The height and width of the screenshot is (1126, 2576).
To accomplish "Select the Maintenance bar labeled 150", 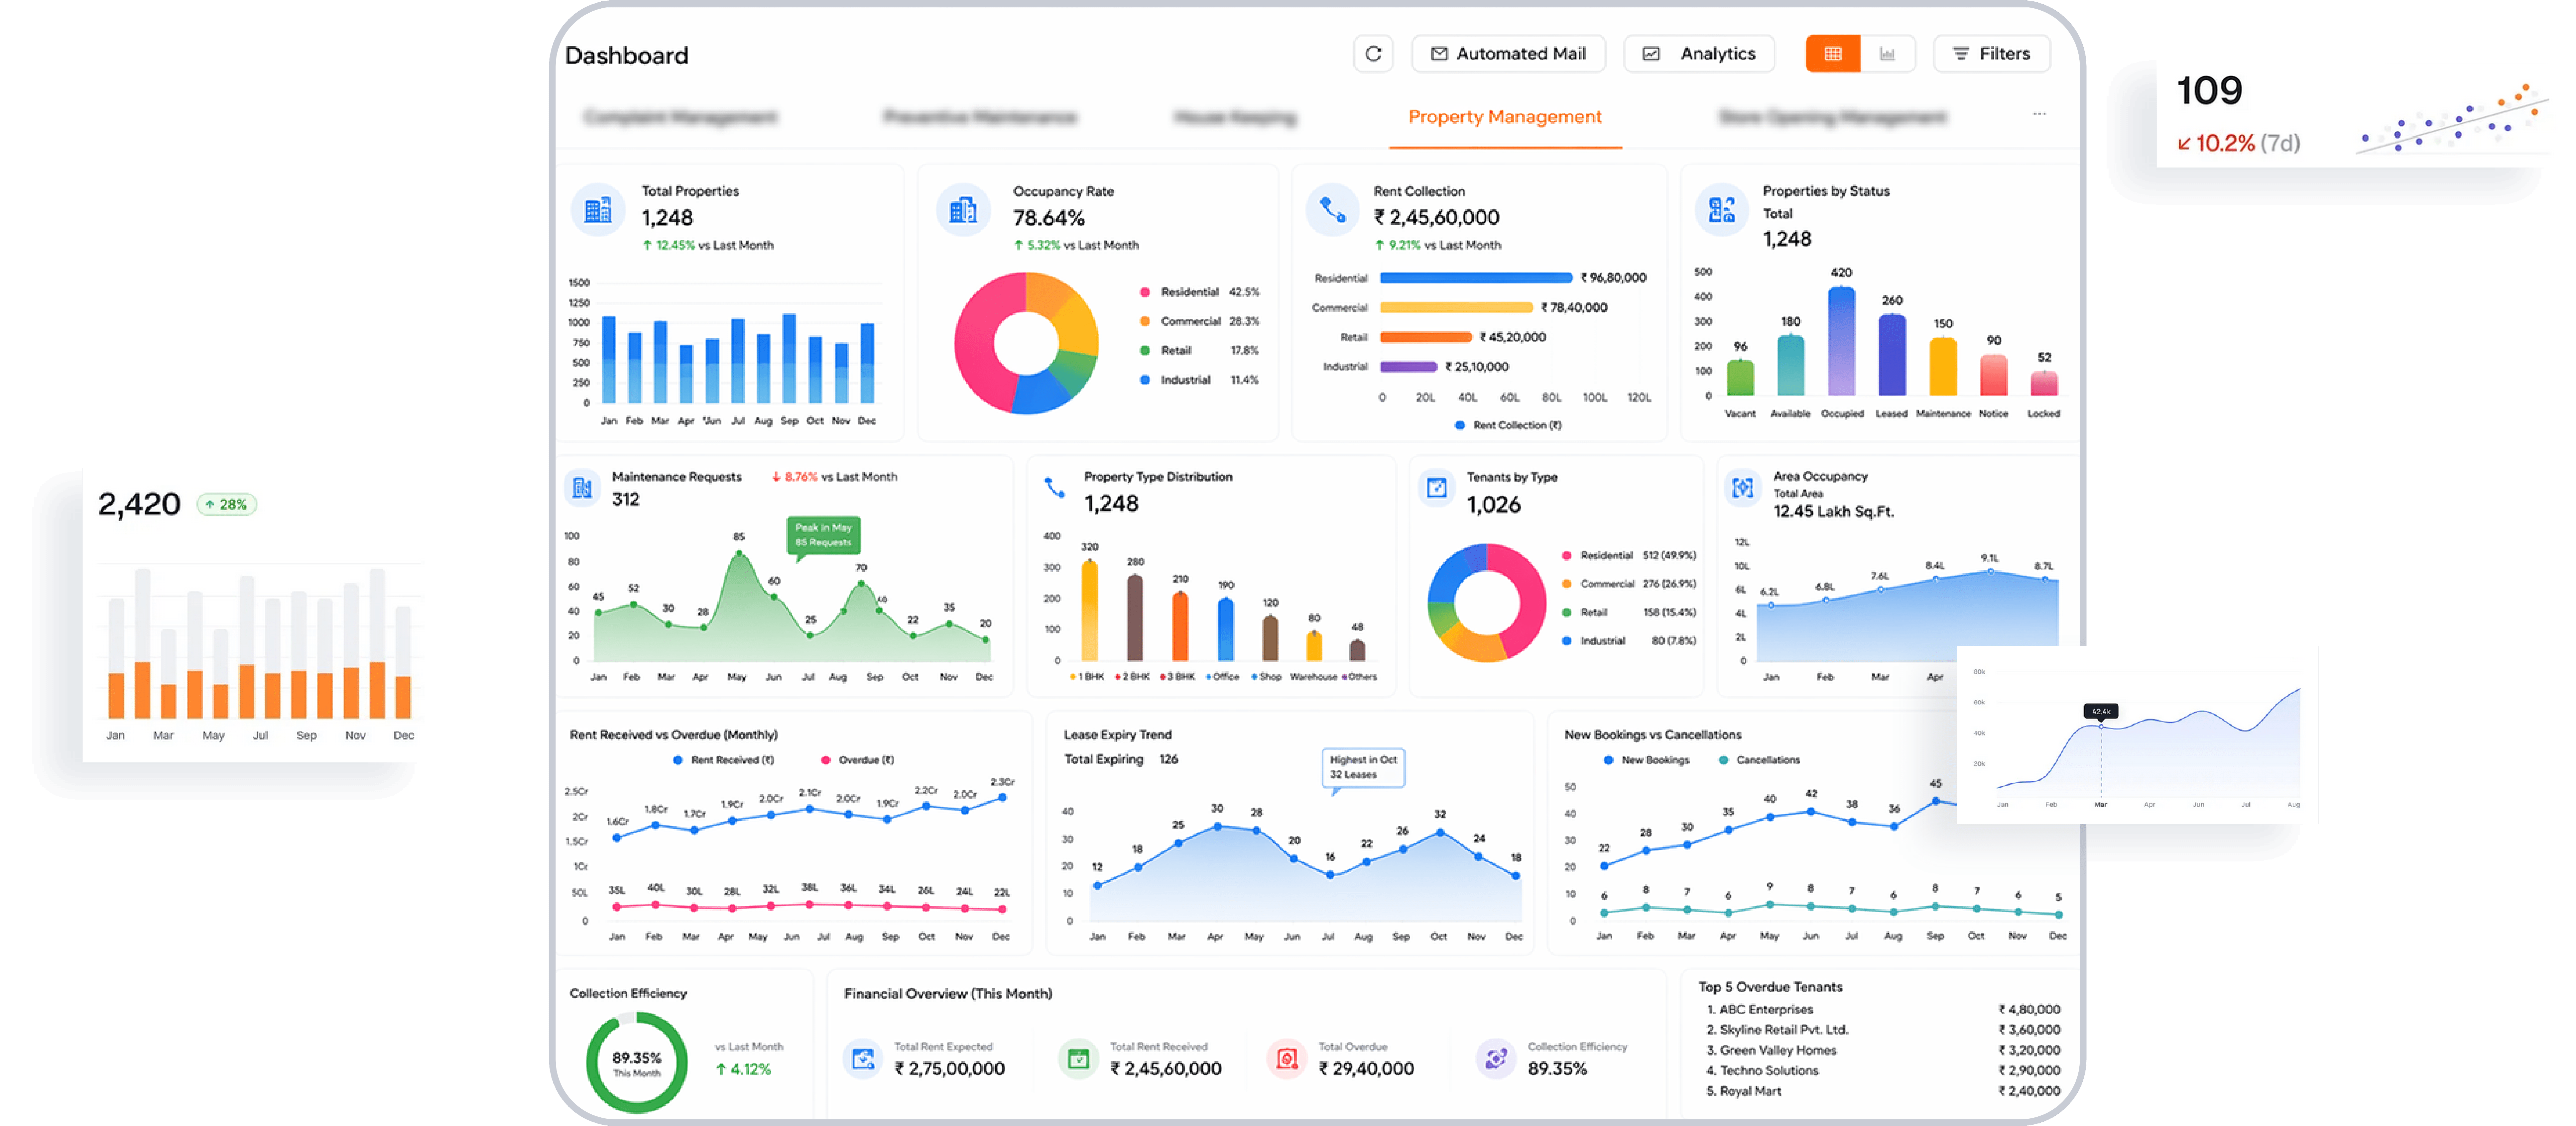I will [x=1943, y=367].
